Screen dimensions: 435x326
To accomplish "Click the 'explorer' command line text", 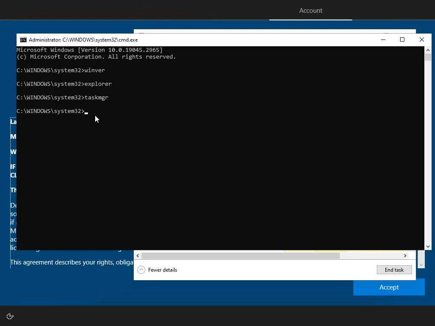I will [64, 84].
